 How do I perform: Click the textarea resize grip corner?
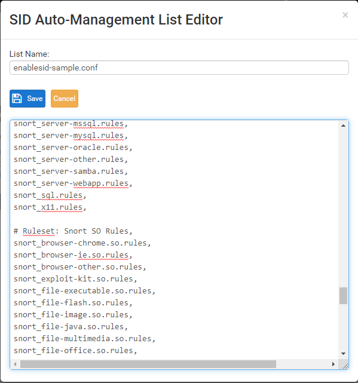pyautogui.click(x=345, y=366)
